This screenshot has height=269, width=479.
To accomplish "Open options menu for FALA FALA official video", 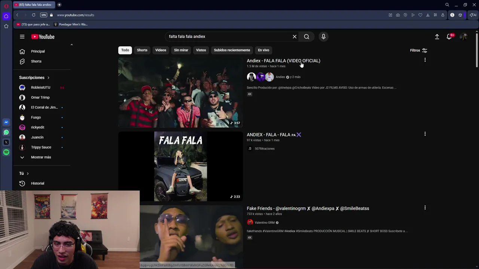I will pos(425,60).
